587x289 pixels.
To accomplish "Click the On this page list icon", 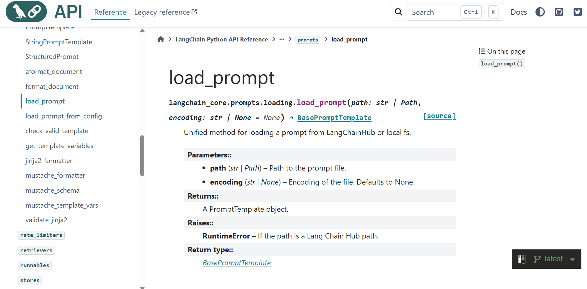I will (x=482, y=51).
